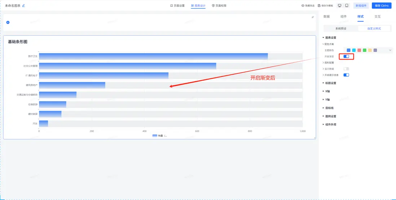This screenshot has width=396, height=200.
Task: Expand the 开启提示信息 options chevron
Action: pos(323,75)
